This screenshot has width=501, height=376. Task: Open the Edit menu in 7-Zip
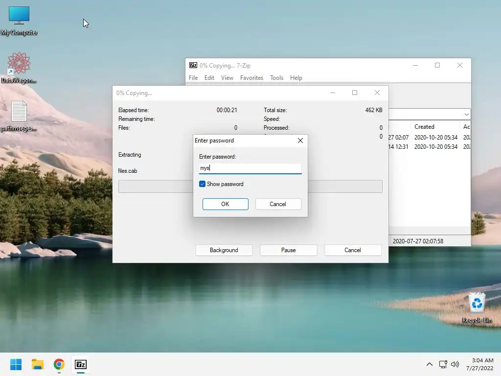click(209, 78)
